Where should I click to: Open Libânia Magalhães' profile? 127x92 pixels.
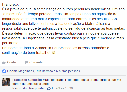click(x=20, y=71)
